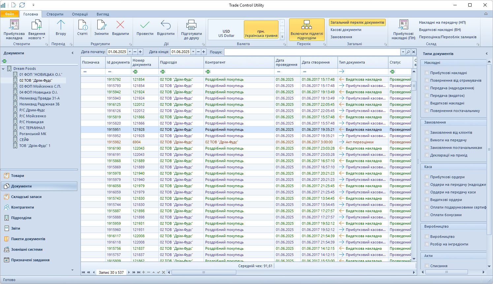Click the Змінити edit icon

coord(101,25)
